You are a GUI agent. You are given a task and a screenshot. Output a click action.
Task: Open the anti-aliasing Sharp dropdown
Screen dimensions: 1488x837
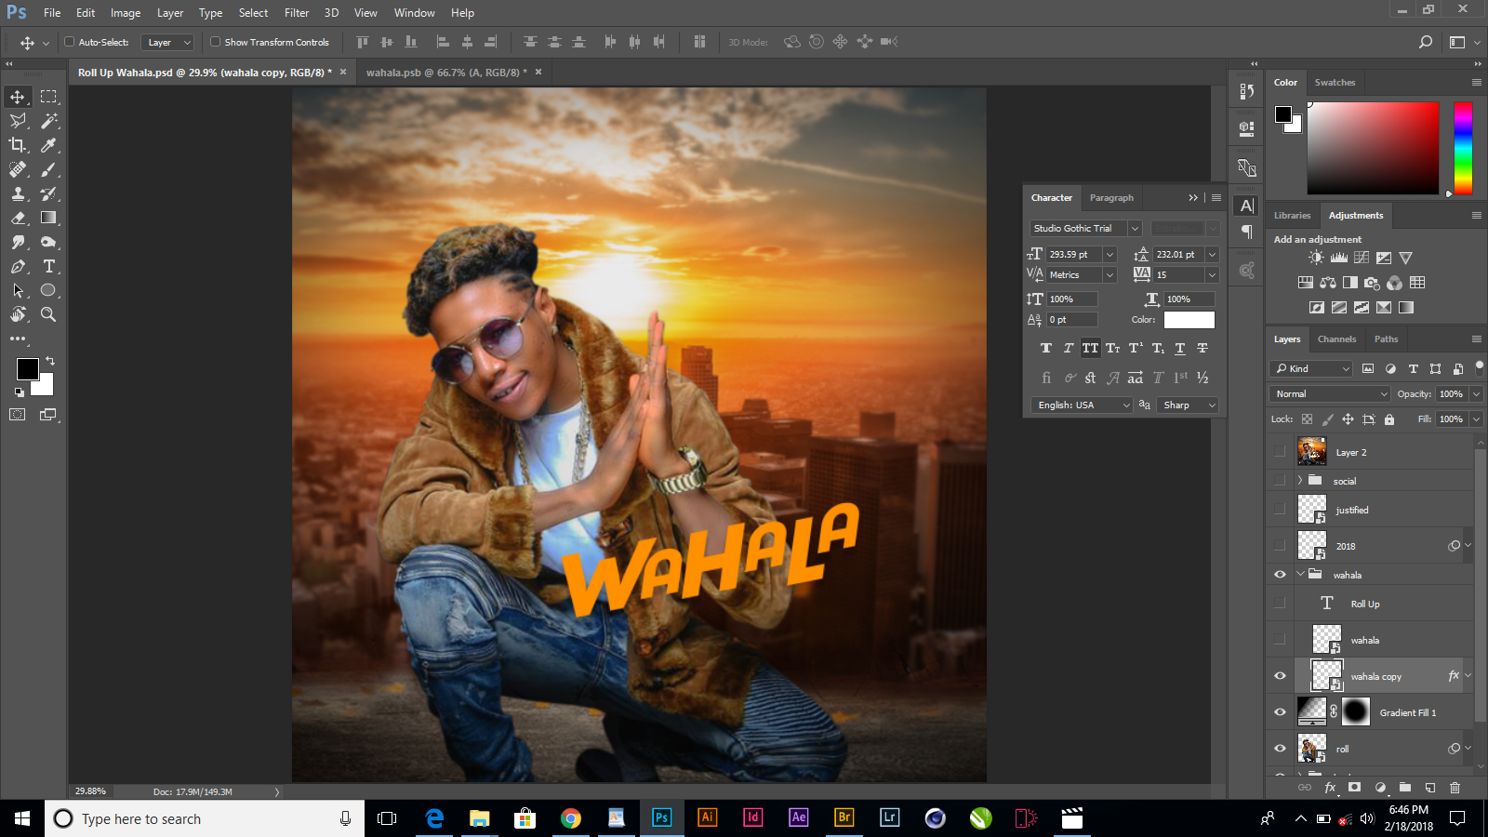click(x=1189, y=405)
